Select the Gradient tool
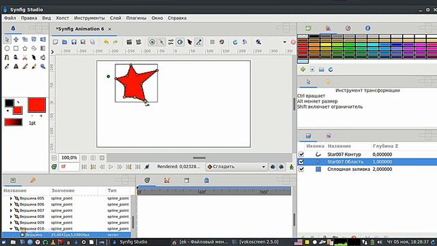The image size is (437, 246). [x=42, y=49]
